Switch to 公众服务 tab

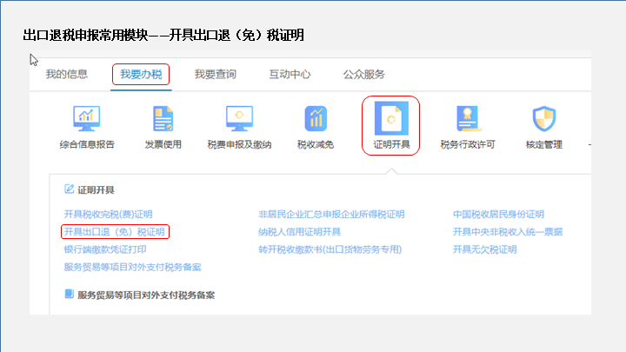tap(363, 74)
